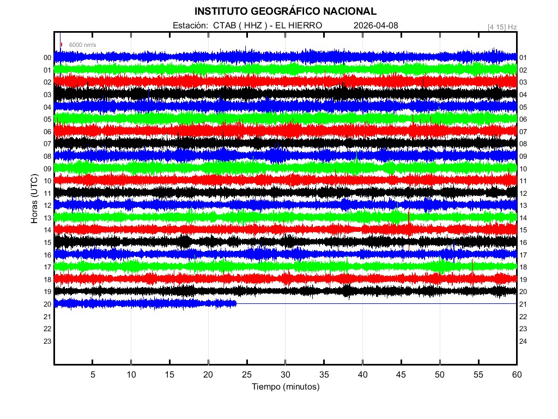Click the flat blue line after hour 20 data
The image size is (558, 419).
[x=376, y=303]
